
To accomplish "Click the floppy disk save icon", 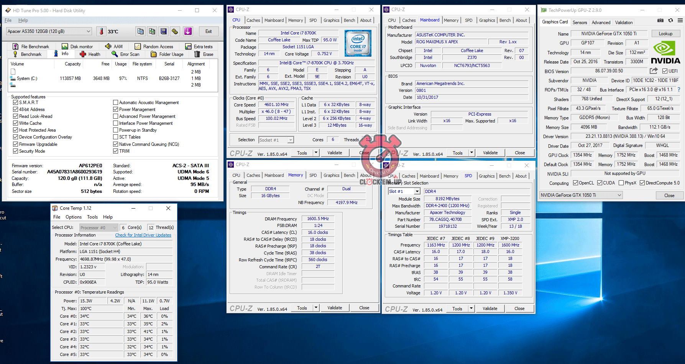I will point(164,31).
